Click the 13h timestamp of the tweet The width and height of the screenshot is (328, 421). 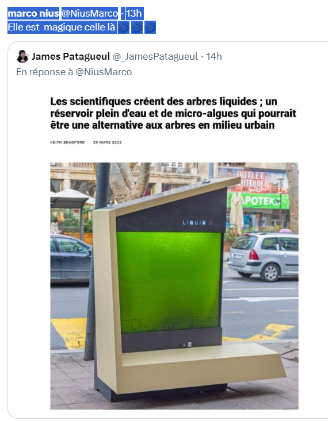coord(134,13)
